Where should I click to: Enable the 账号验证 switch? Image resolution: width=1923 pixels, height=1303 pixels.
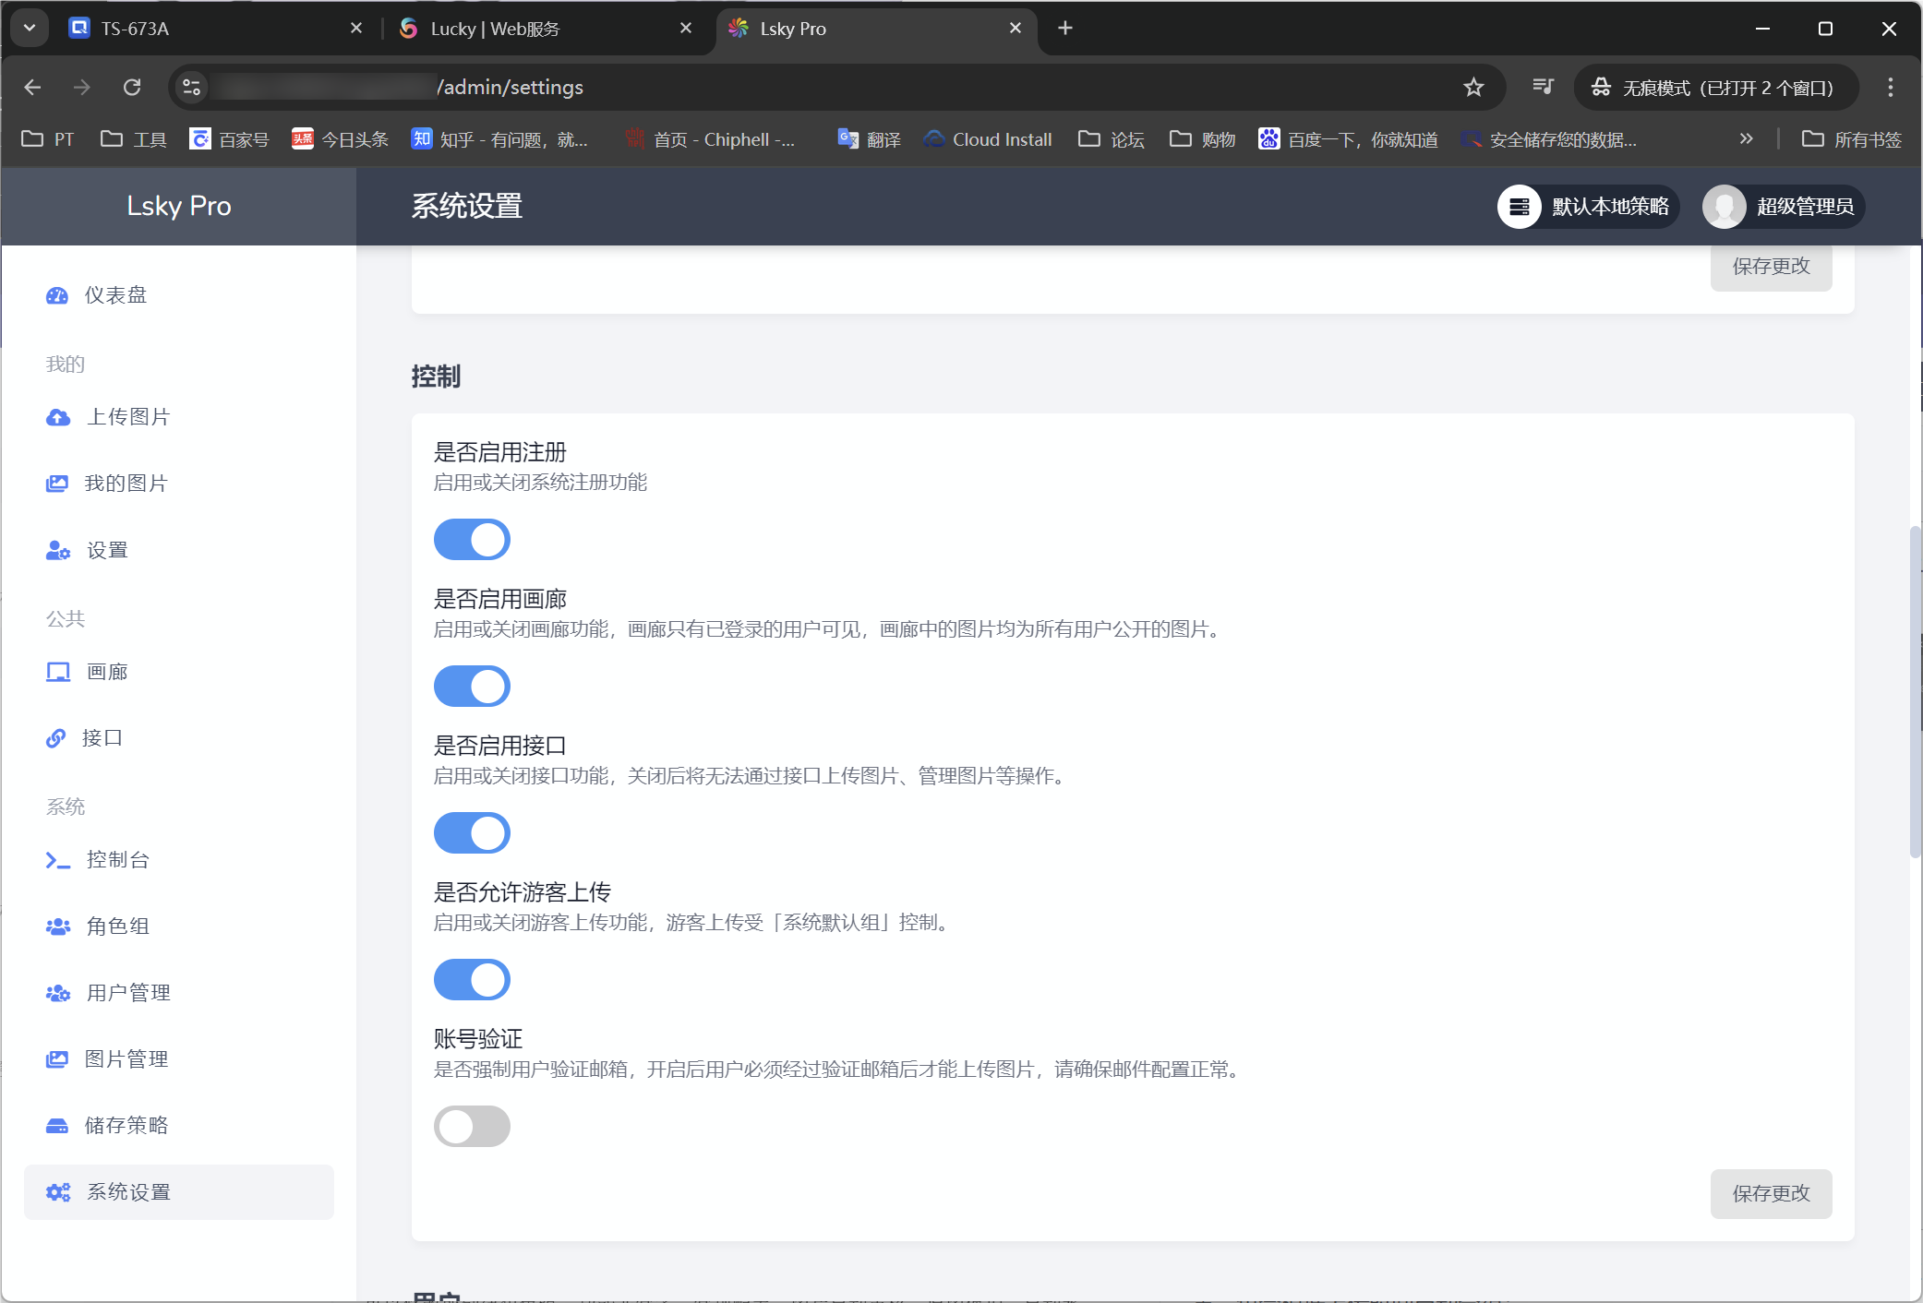point(472,1127)
